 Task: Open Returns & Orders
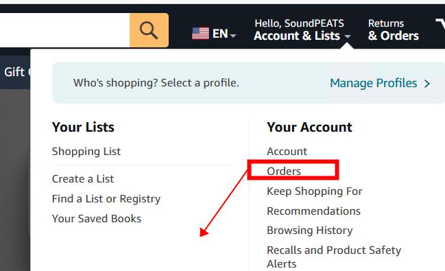[x=393, y=30]
